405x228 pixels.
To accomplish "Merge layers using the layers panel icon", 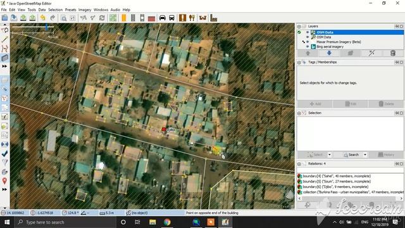I will pos(350,53).
